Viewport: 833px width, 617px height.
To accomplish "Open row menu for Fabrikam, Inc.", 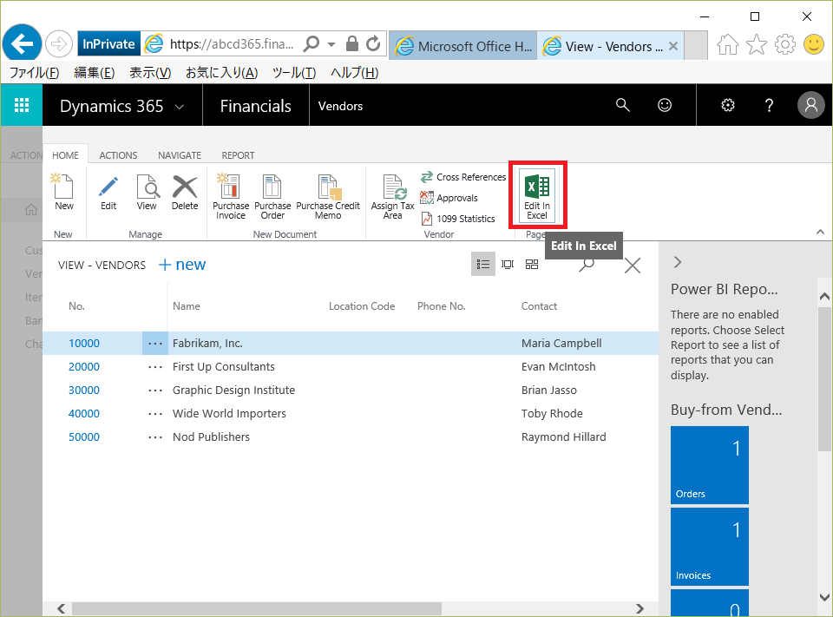I will click(x=155, y=344).
